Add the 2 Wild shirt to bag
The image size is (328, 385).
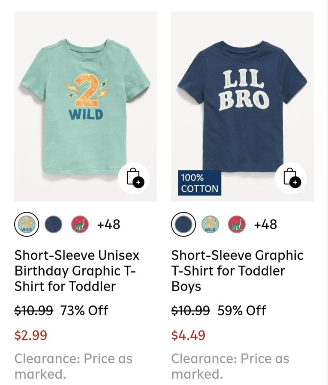pyautogui.click(x=134, y=179)
